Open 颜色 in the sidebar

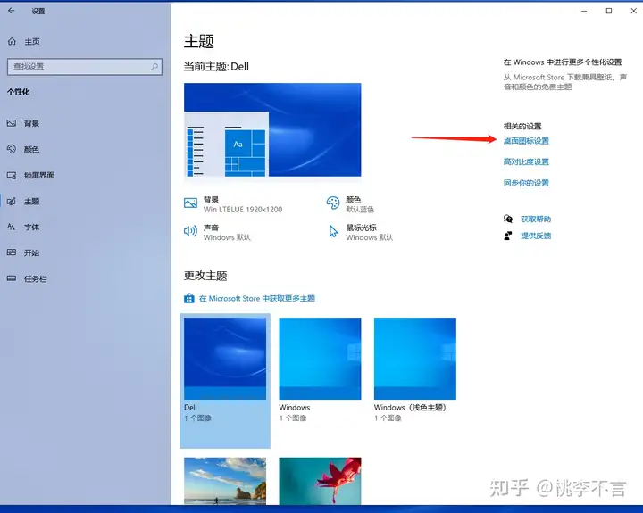click(x=31, y=150)
